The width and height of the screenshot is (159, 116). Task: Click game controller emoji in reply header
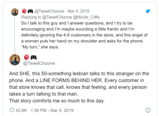[x=30, y=11]
